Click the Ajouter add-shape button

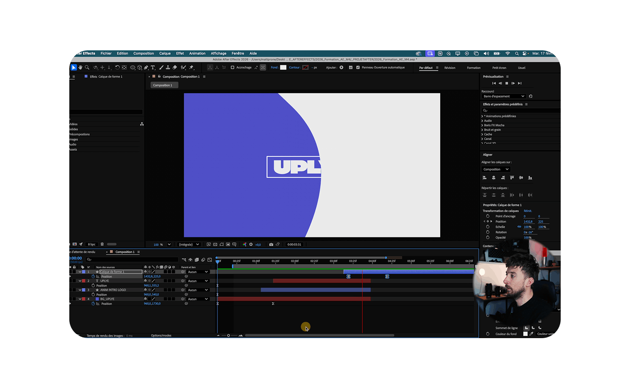coord(341,68)
